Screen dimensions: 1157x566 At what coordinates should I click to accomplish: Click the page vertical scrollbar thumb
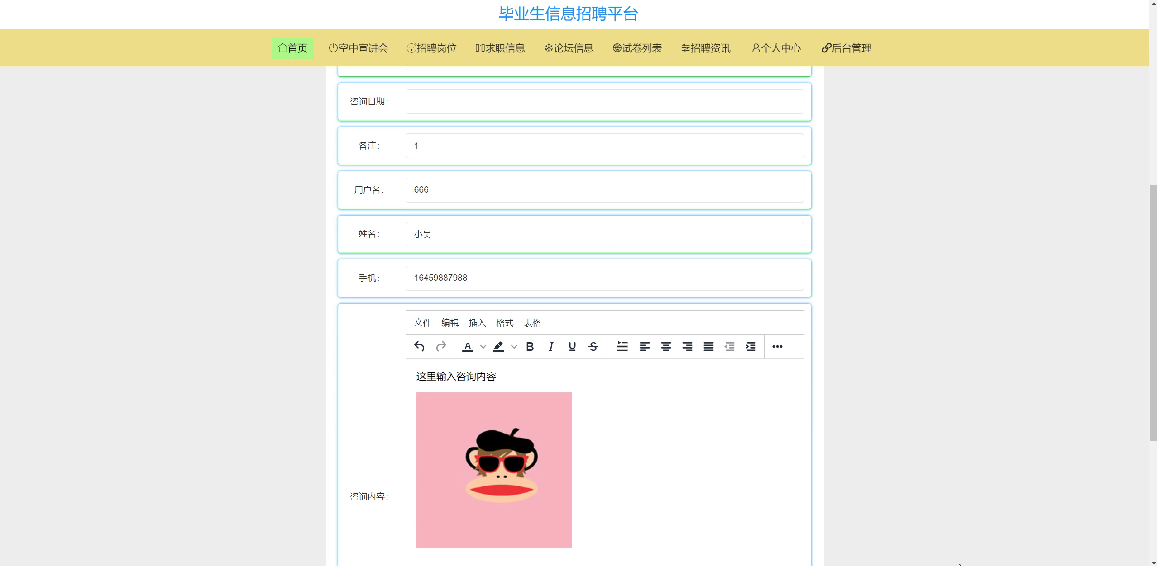[1153, 313]
